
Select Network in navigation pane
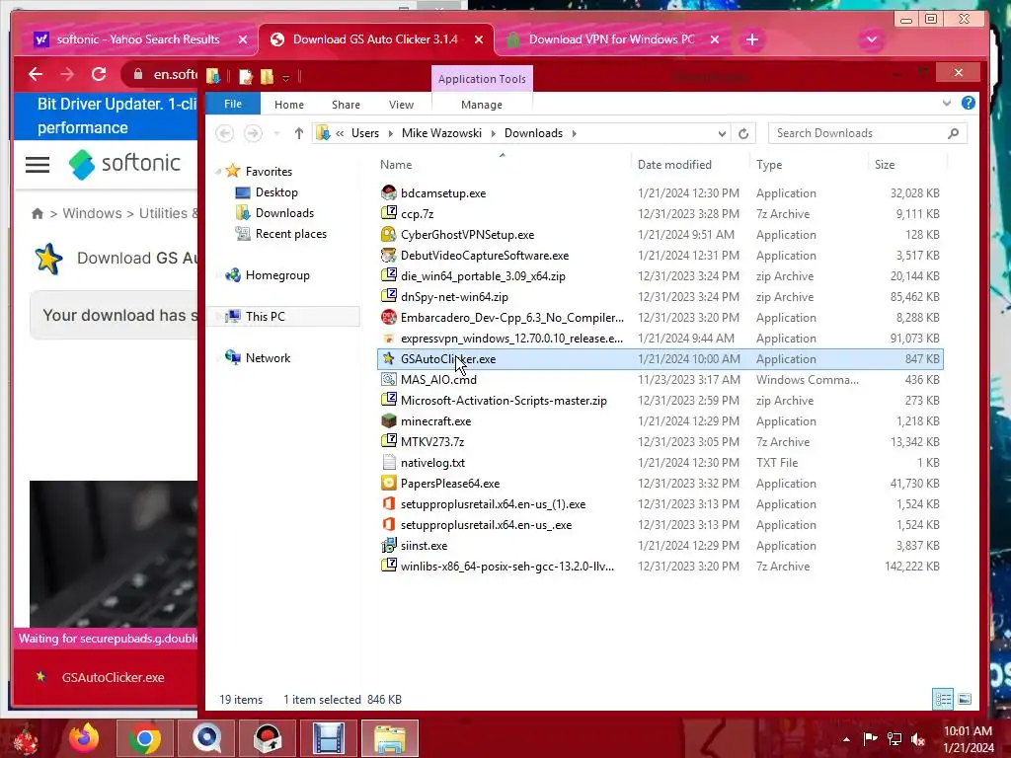[268, 357]
